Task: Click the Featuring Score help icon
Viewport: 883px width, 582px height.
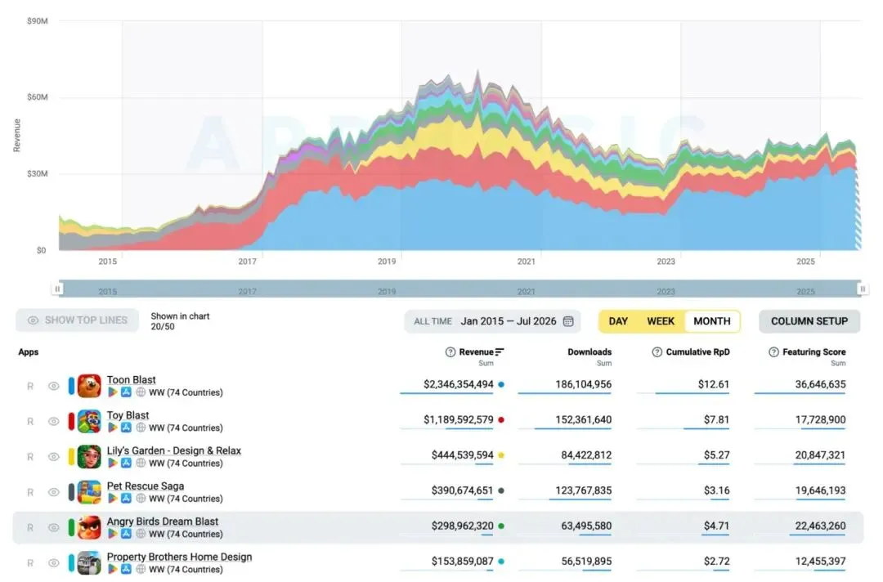Action: point(773,352)
